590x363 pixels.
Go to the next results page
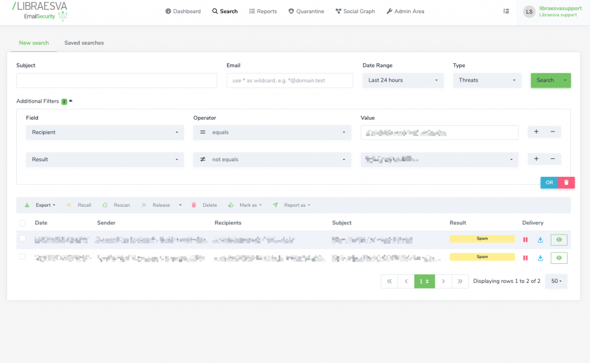tap(443, 281)
